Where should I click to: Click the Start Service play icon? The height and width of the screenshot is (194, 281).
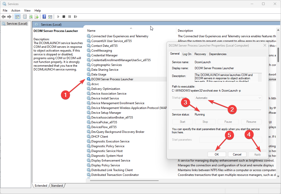(58, 17)
